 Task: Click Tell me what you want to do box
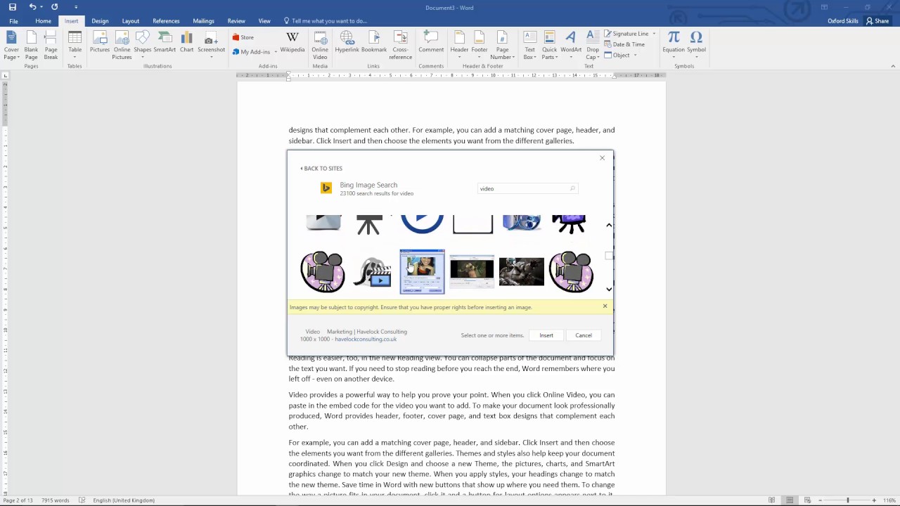coord(326,21)
